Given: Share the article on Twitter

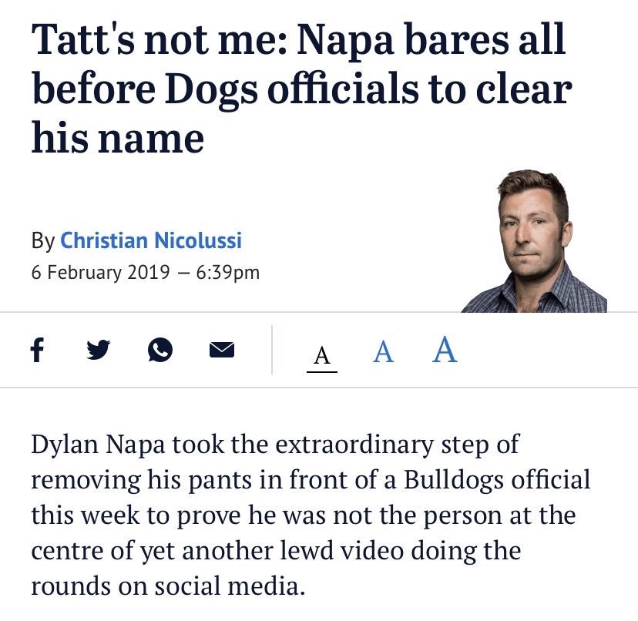Looking at the screenshot, I should (97, 351).
